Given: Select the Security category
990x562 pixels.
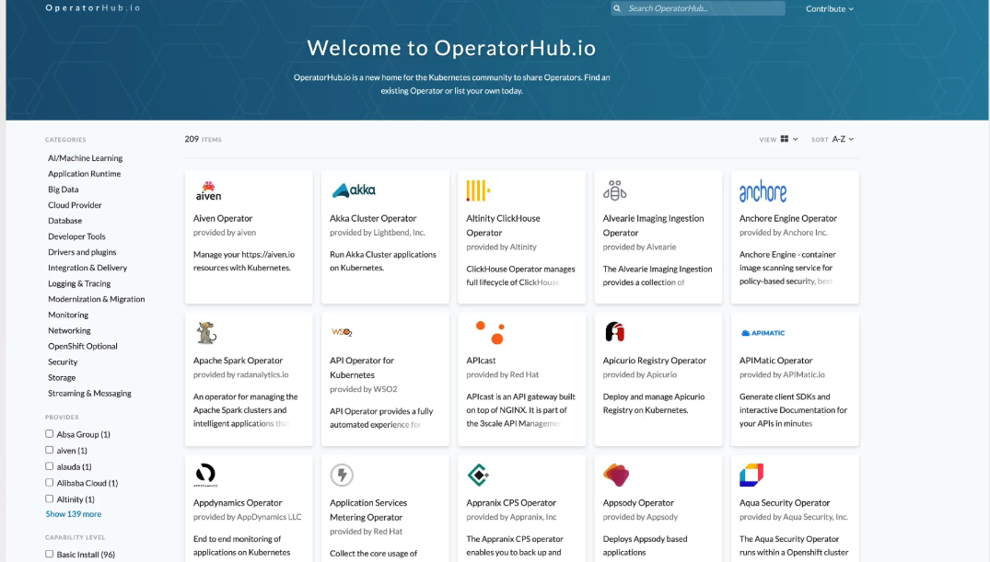Looking at the screenshot, I should [x=63, y=362].
